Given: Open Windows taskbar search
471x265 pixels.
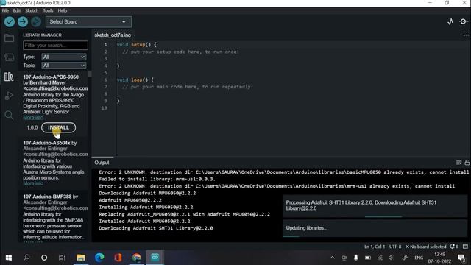Looking at the screenshot, I should 26,258.
